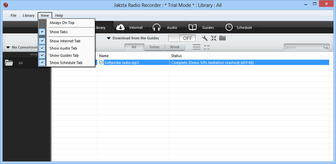Switch to the Guides tab
Image resolution: width=336 pixels, height=164 pixels.
point(203,28)
